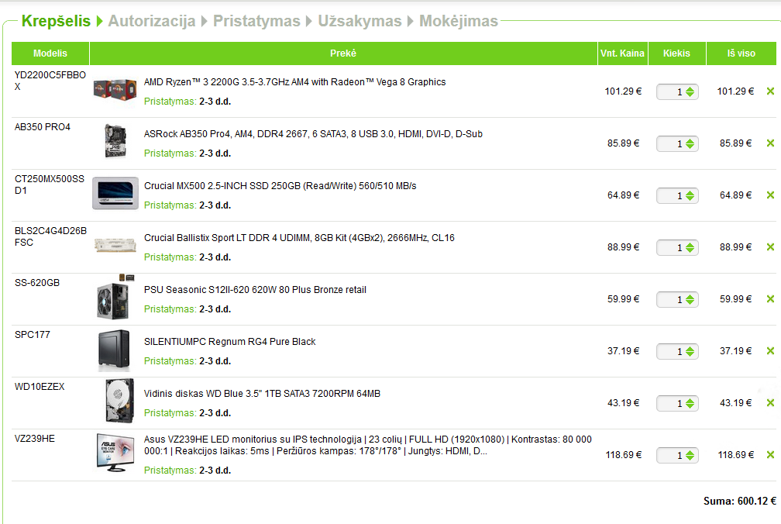Select model code SS-620GB
This screenshot has height=524, width=781.
(37, 283)
